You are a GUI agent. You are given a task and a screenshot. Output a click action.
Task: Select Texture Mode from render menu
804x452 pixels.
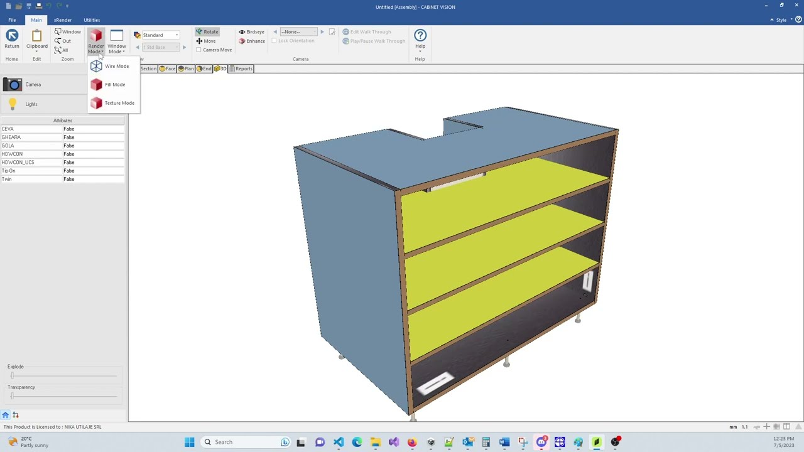coord(112,103)
